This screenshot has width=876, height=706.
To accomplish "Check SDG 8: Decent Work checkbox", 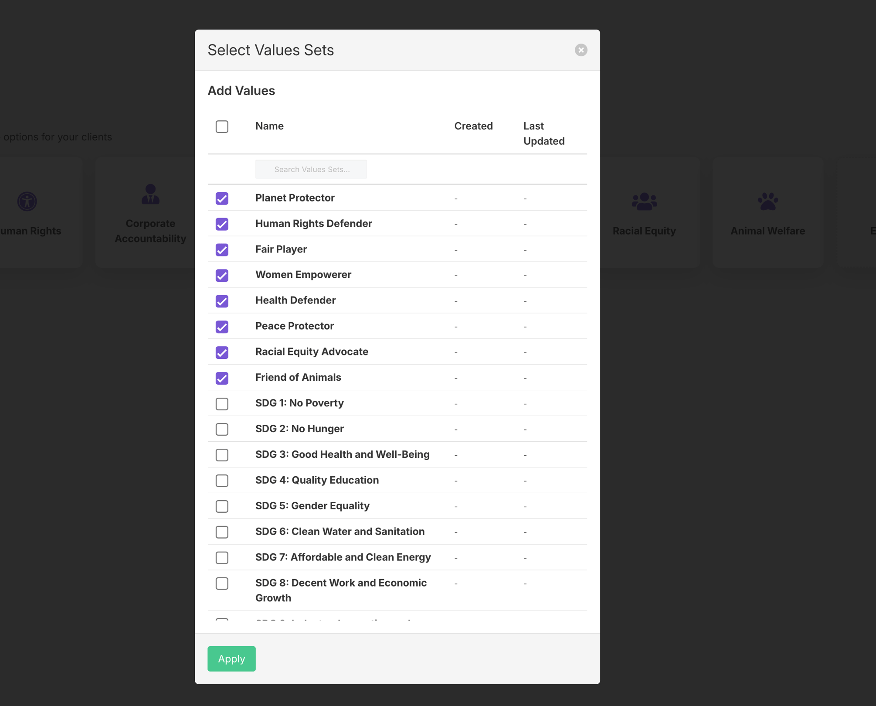I will tap(222, 583).
